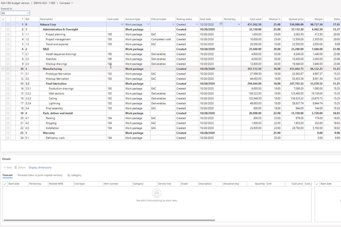Click the Display dimensions link
Screen dimensions: 341x227
[x=40, y=167]
